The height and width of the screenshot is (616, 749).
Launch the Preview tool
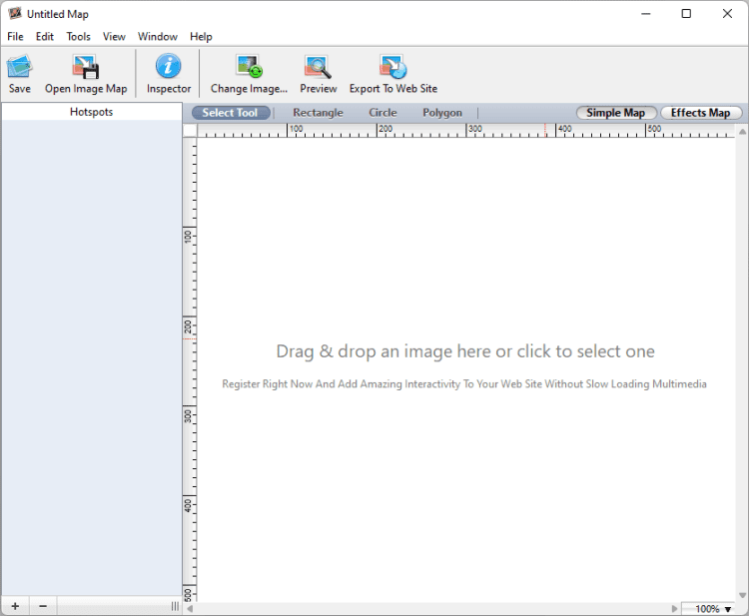click(x=319, y=74)
